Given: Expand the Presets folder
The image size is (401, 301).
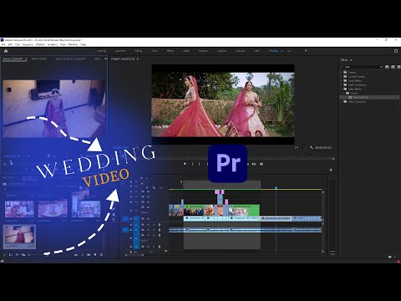Looking at the screenshot, I should (x=342, y=72).
